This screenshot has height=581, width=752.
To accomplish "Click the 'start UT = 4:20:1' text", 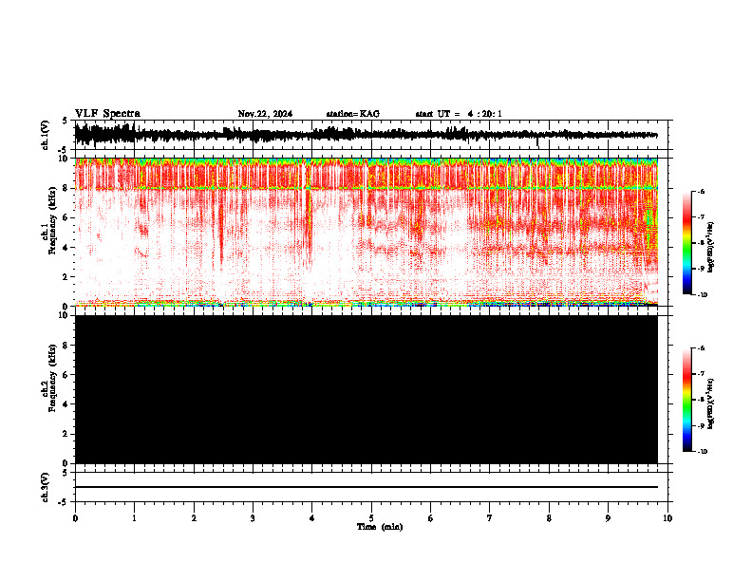I will [x=459, y=114].
